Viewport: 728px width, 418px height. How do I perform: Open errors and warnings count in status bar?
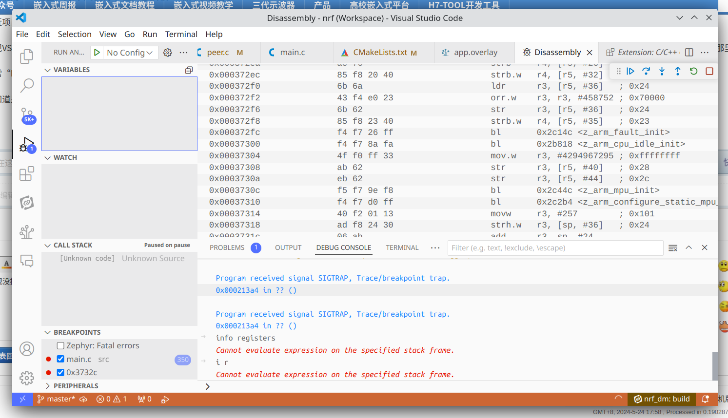112,399
